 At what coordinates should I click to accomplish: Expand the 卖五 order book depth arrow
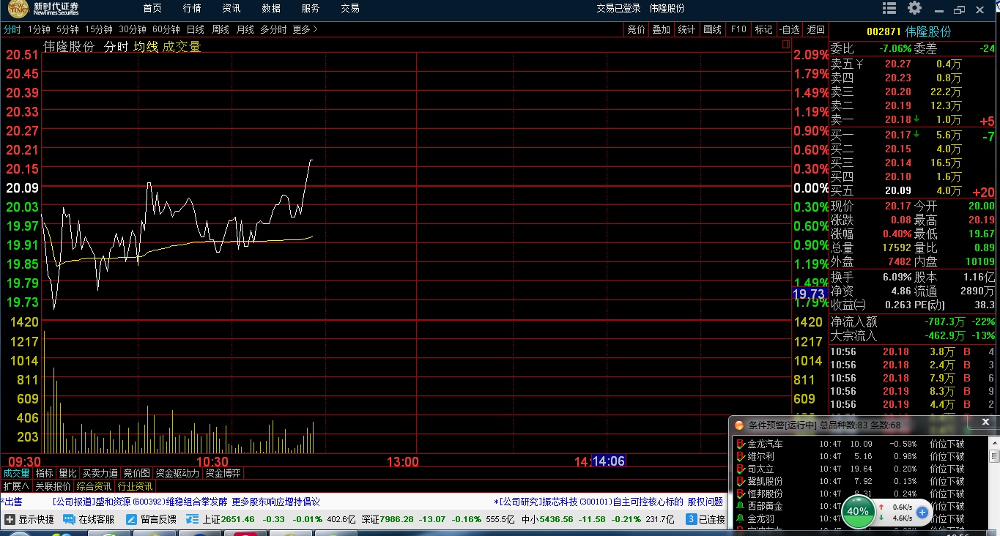[860, 64]
